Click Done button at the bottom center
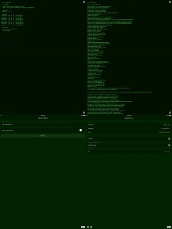 [83, 227]
